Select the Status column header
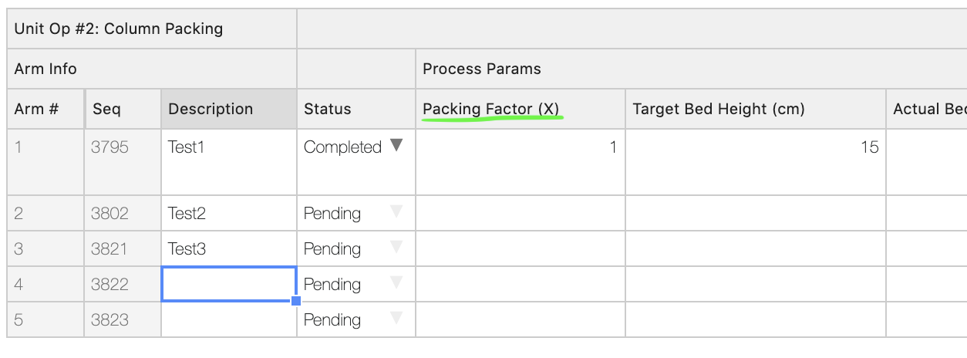The image size is (967, 358). pyautogui.click(x=356, y=109)
